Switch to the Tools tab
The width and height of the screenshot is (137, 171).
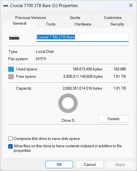[50, 24]
